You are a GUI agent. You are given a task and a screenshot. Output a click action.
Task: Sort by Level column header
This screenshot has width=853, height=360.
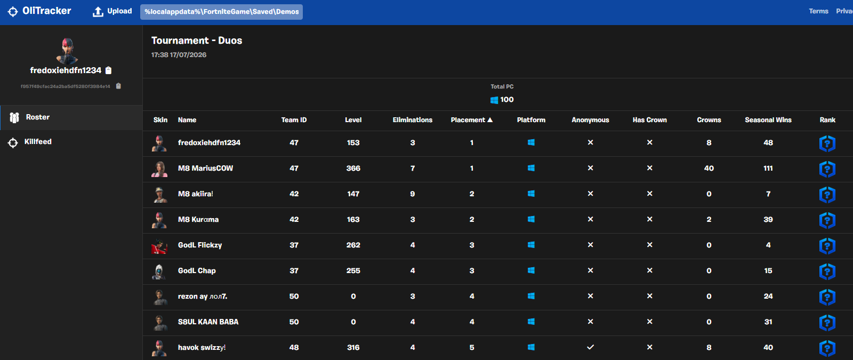pos(353,120)
